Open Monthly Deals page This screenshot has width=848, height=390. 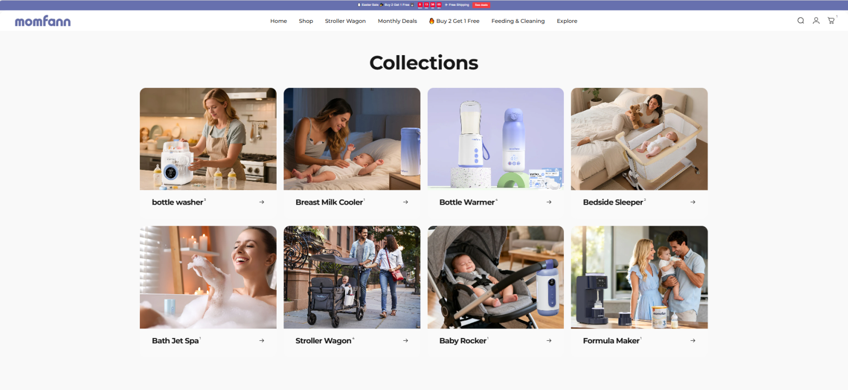tap(397, 21)
